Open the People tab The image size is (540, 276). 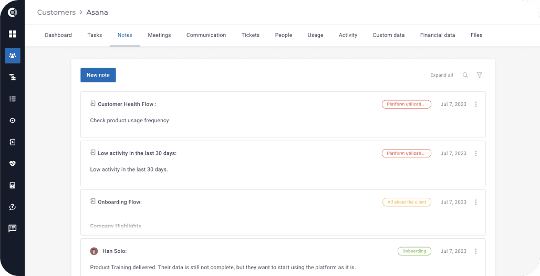point(284,35)
